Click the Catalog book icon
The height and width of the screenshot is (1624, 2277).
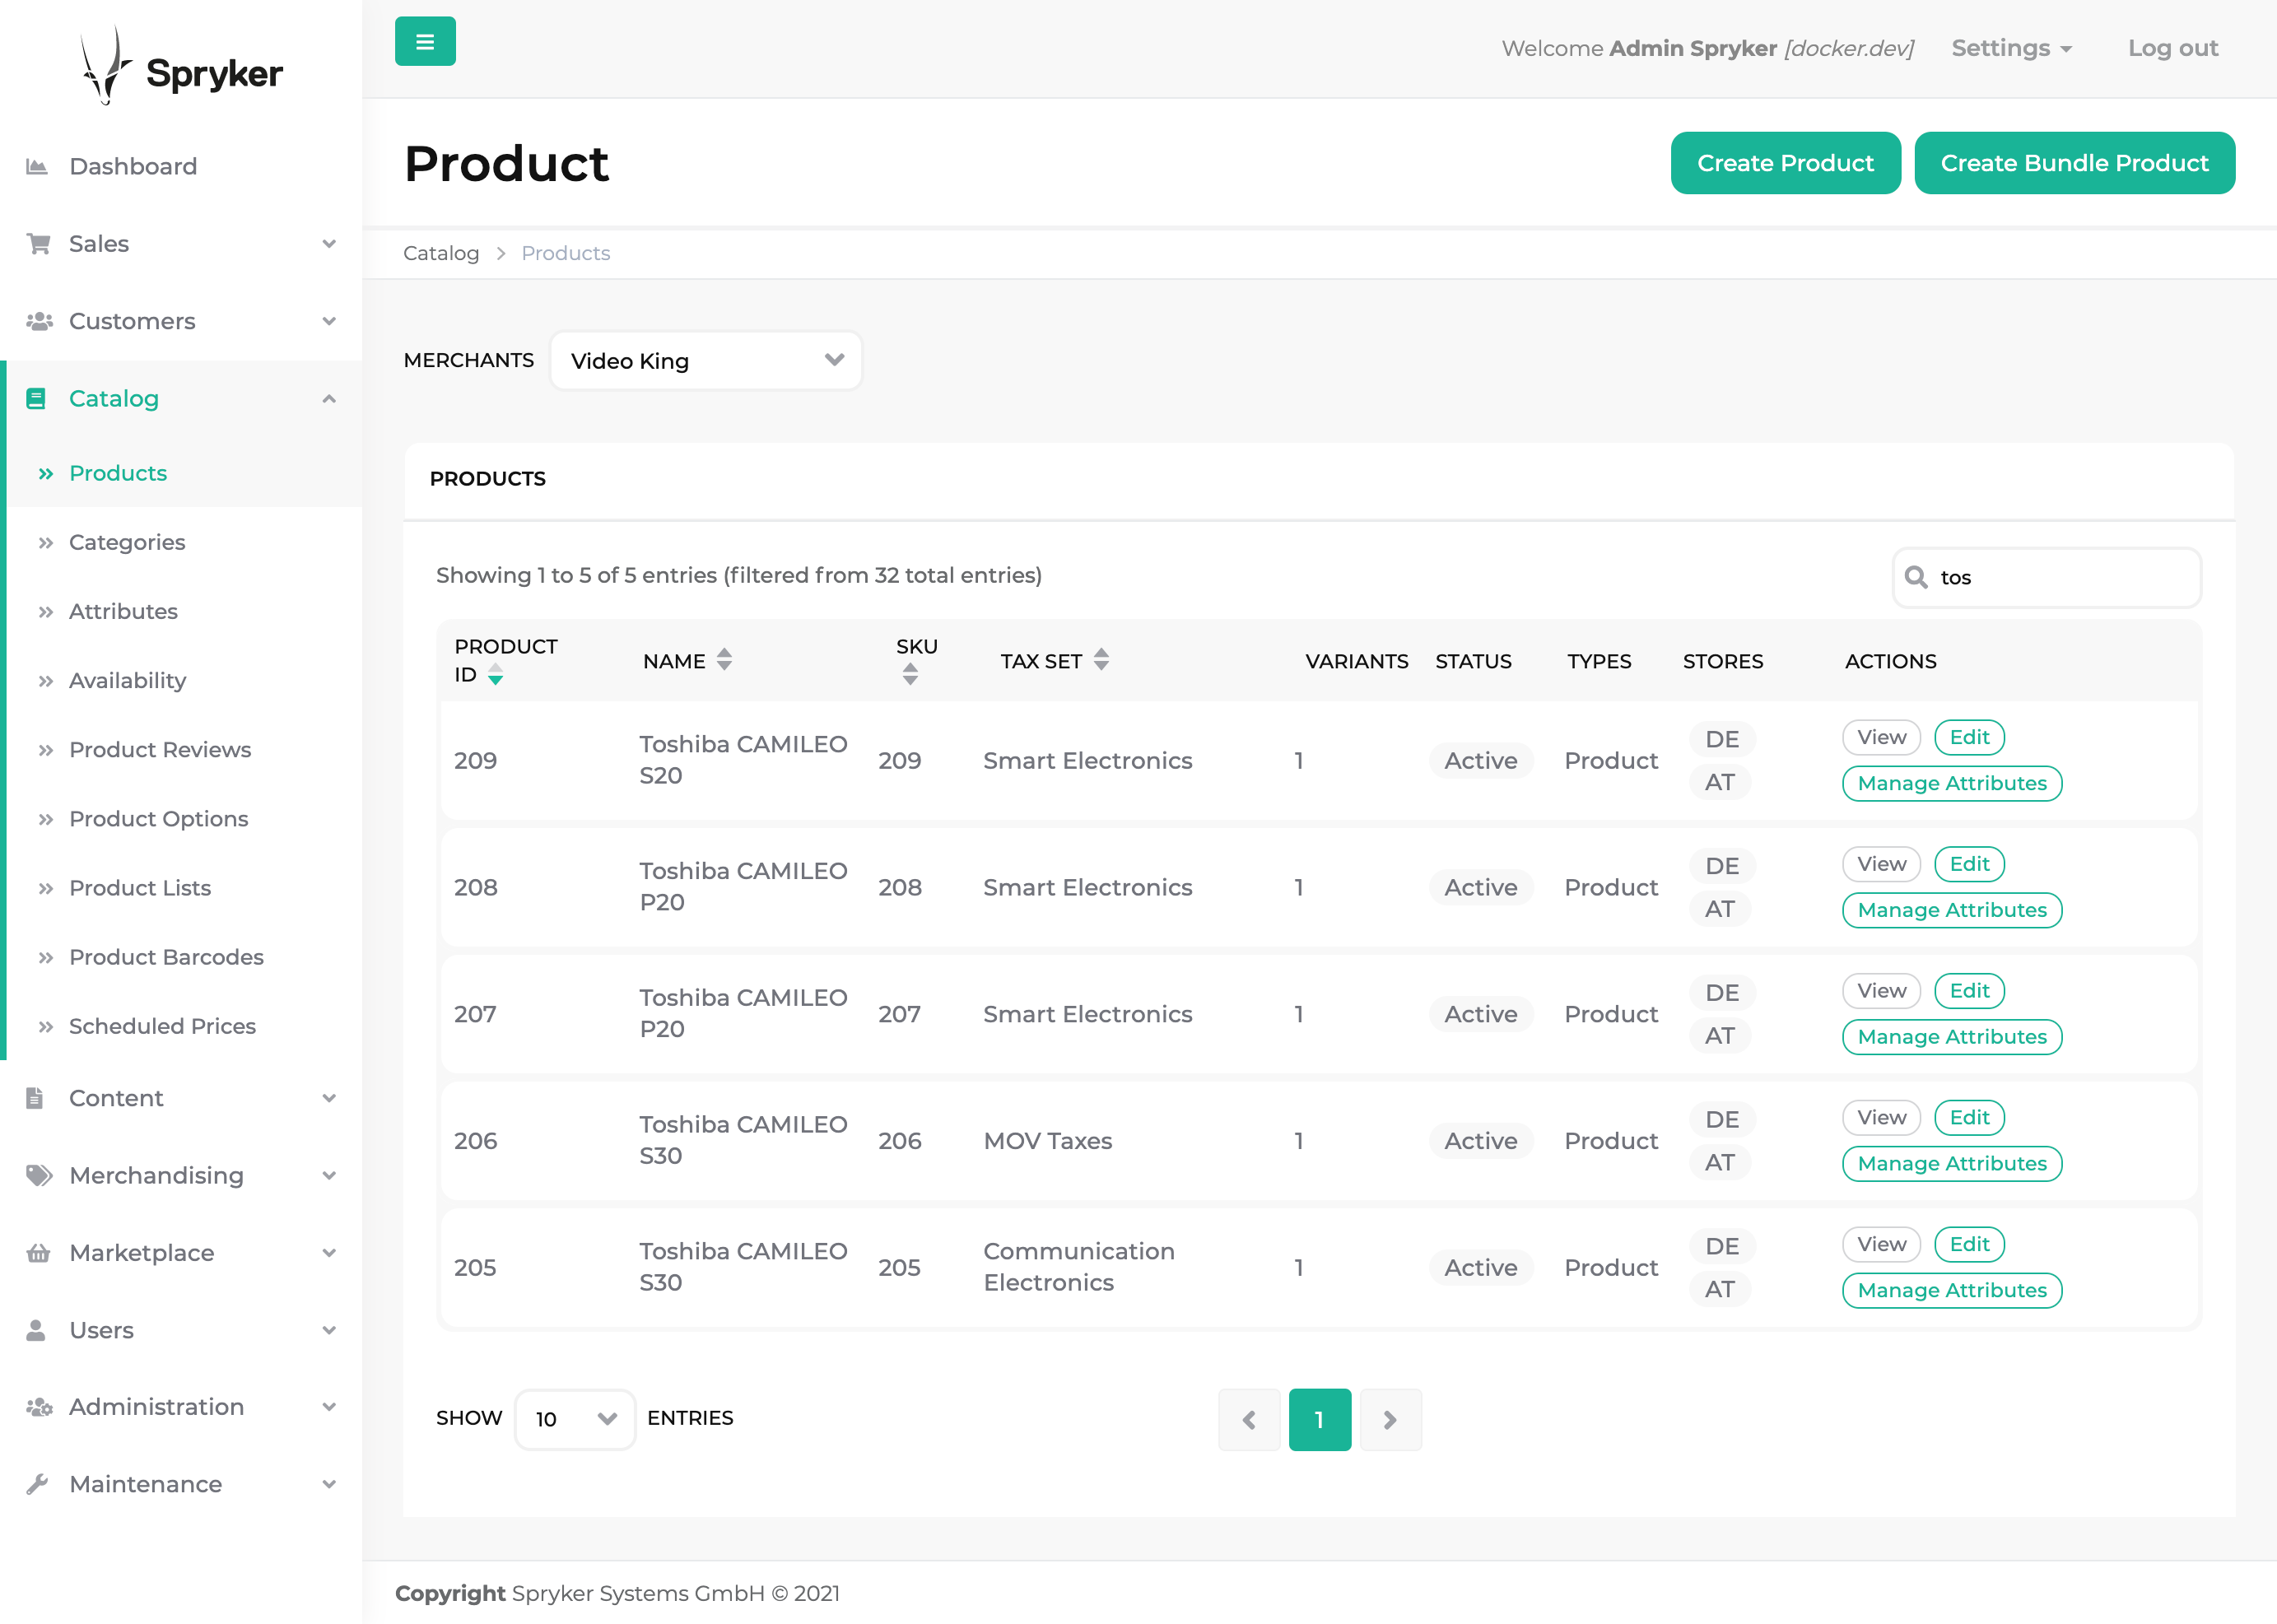(36, 399)
